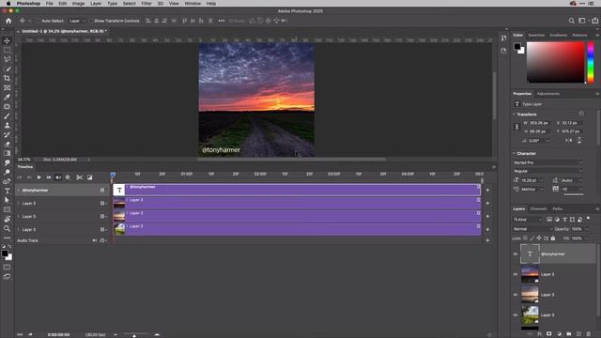601x338 pixels.
Task: Open the Regular font style dropdown
Action: [x=547, y=171]
